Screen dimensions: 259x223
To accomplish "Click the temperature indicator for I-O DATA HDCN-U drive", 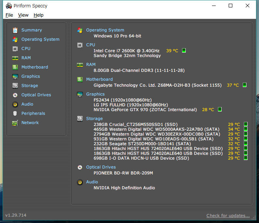I will point(246,158).
